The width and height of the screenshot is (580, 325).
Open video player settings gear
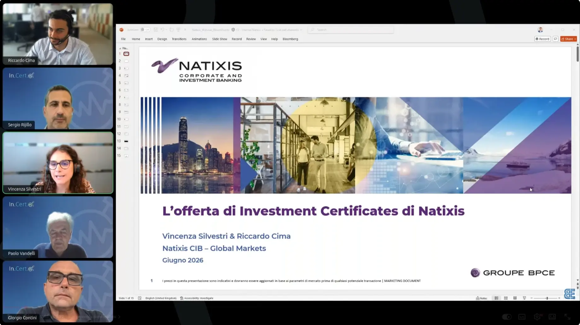[x=537, y=317]
